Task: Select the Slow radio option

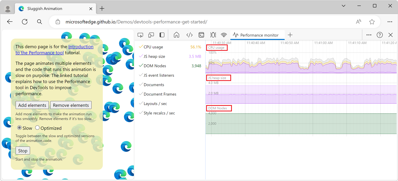Action: click(x=19, y=128)
